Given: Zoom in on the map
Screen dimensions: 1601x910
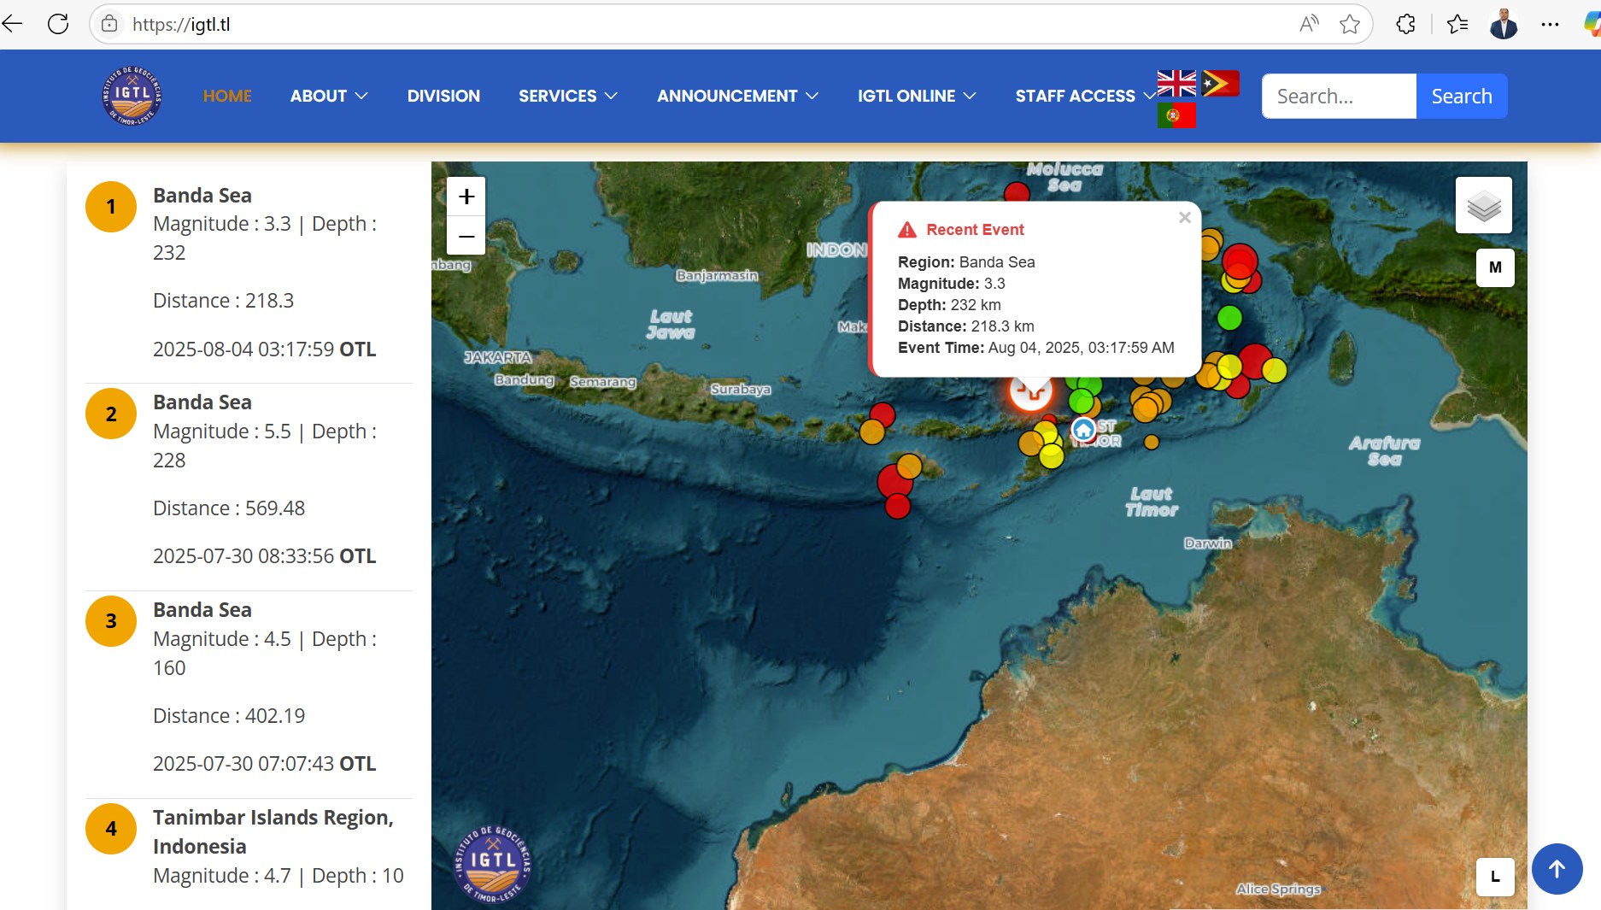Looking at the screenshot, I should click(466, 197).
